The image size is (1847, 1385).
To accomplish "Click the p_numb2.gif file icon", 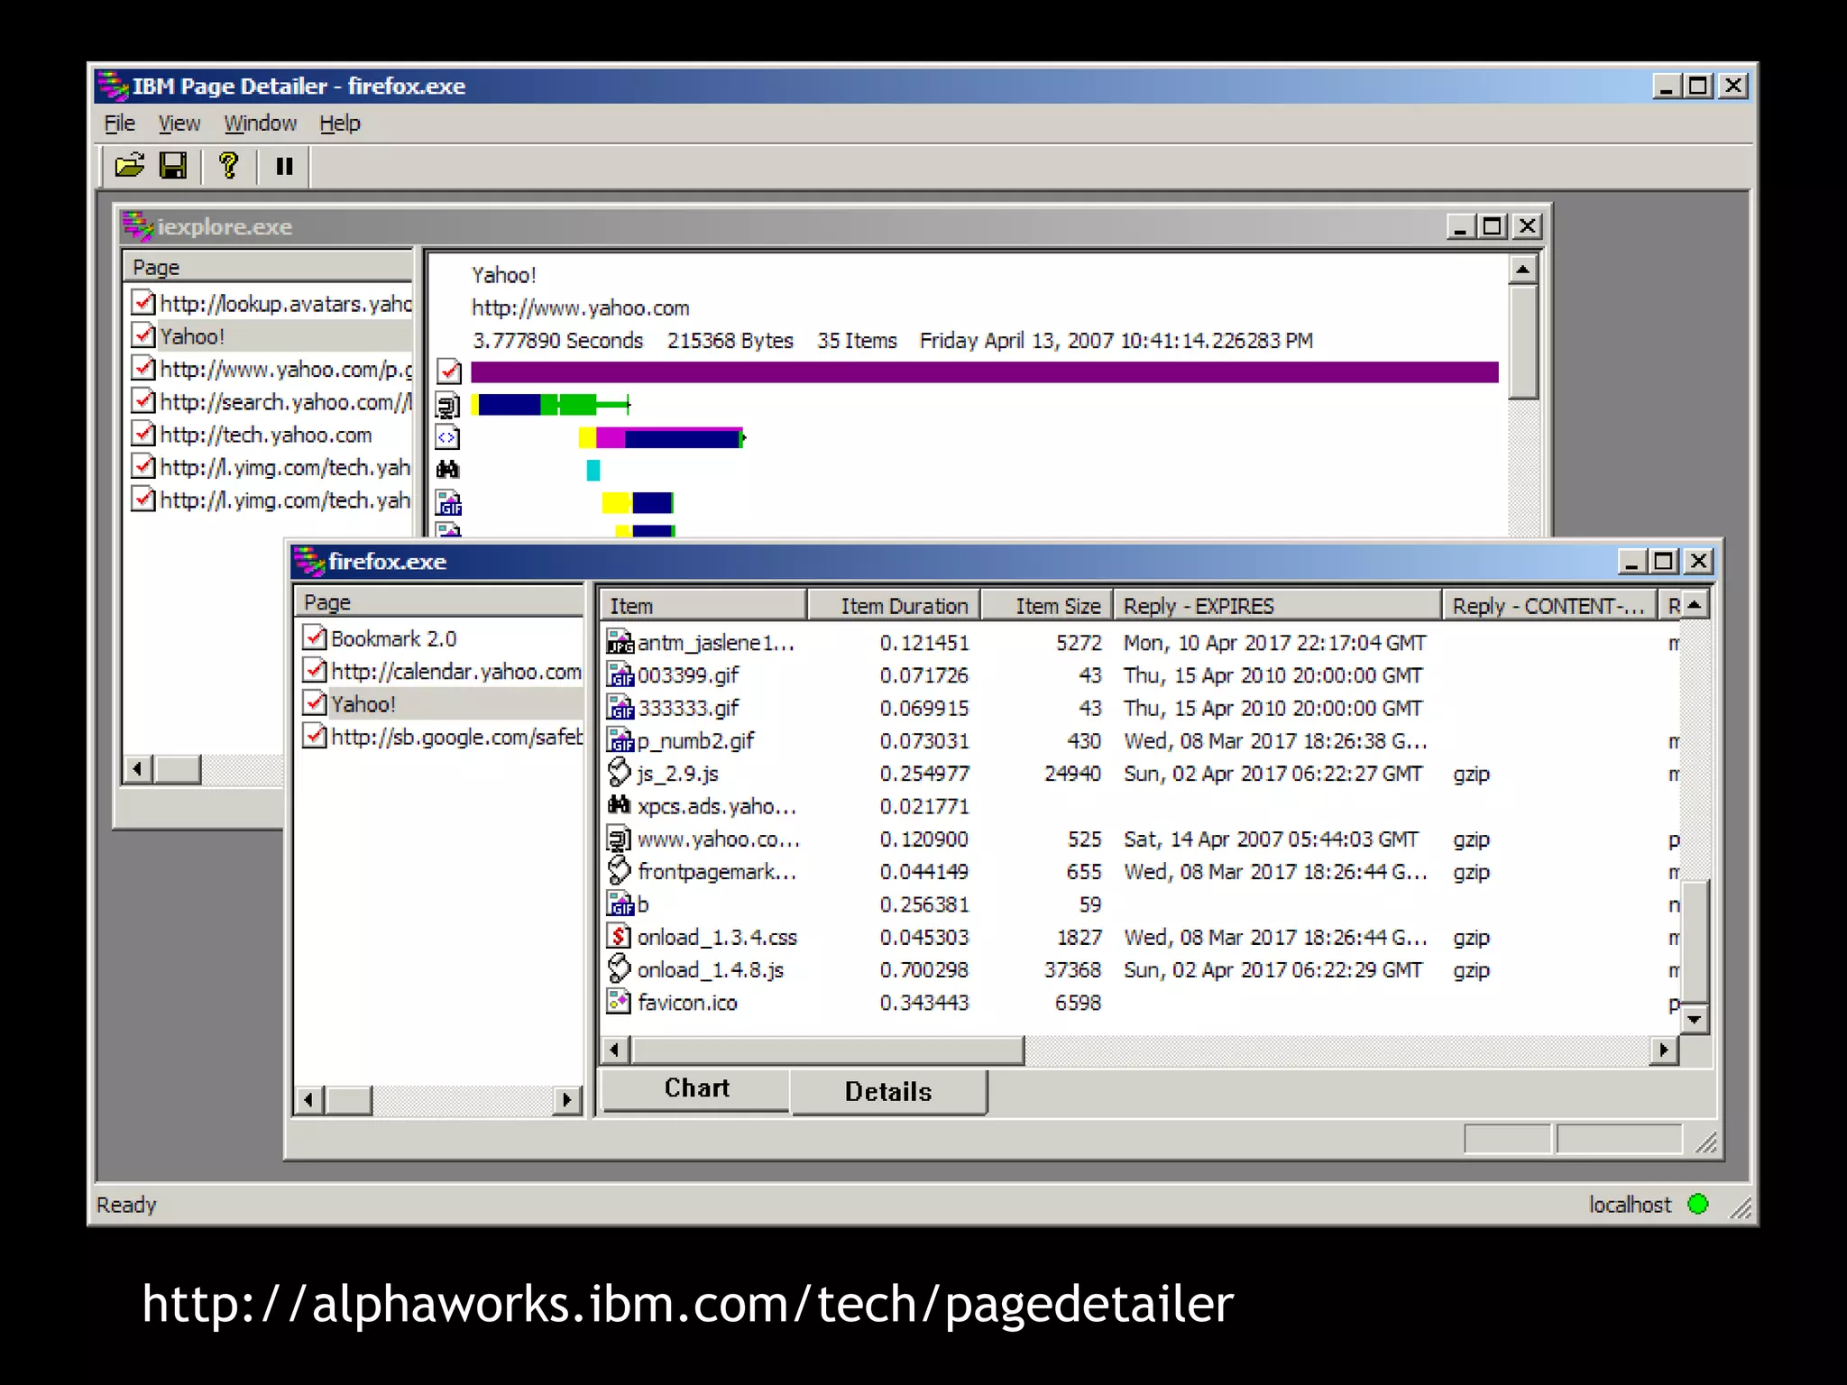I will click(620, 740).
